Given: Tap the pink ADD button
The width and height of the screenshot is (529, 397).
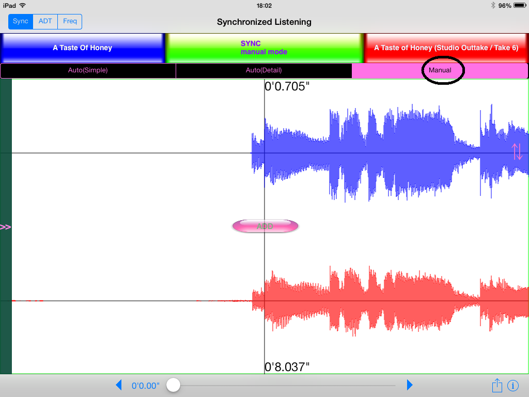Looking at the screenshot, I should tap(265, 226).
